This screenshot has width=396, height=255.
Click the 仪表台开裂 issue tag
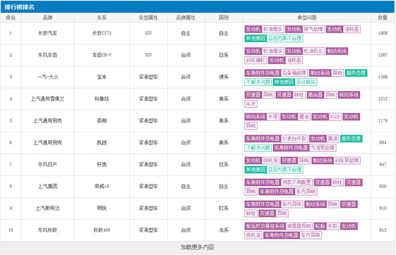(x=295, y=138)
